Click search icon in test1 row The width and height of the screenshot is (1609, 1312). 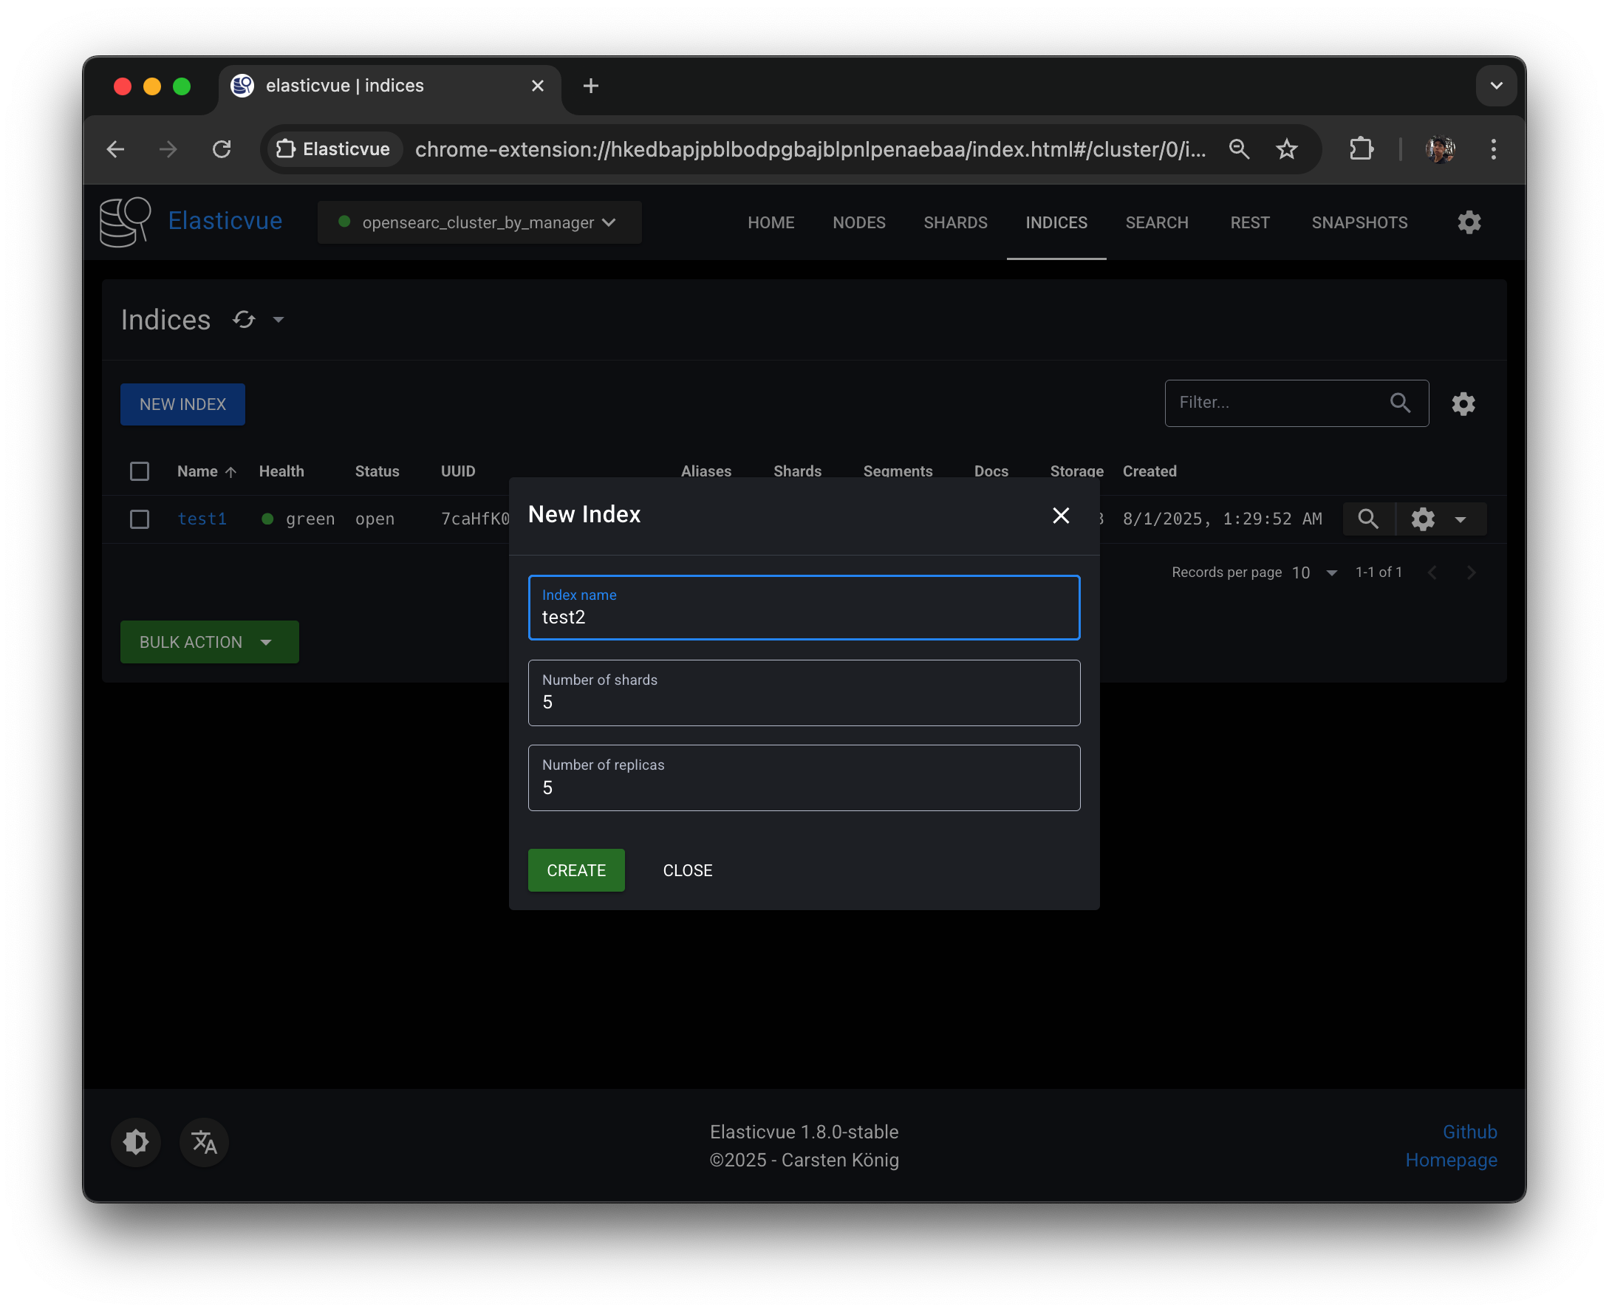1367,519
